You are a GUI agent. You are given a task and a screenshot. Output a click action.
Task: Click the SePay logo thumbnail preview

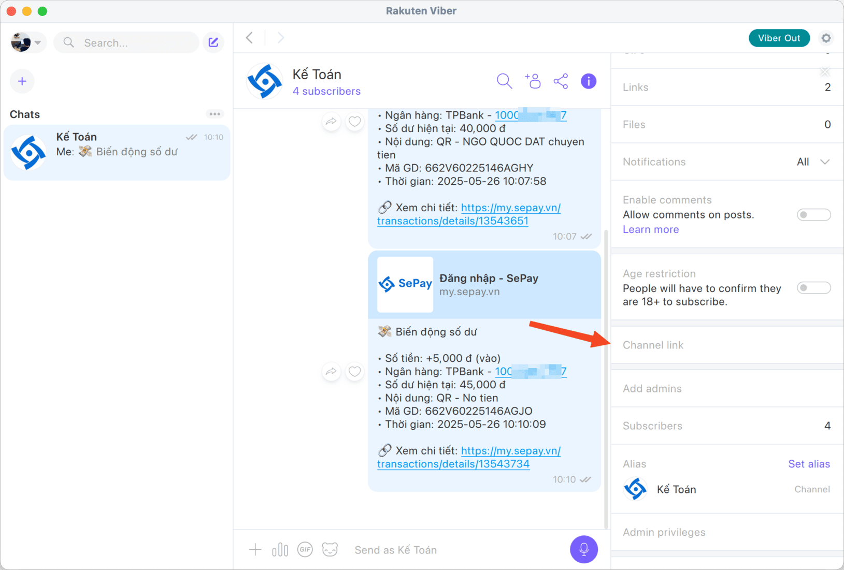pos(405,284)
